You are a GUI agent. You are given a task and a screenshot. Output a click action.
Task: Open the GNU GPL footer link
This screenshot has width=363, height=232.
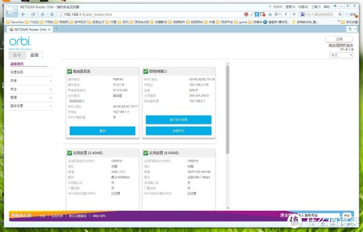(99, 216)
